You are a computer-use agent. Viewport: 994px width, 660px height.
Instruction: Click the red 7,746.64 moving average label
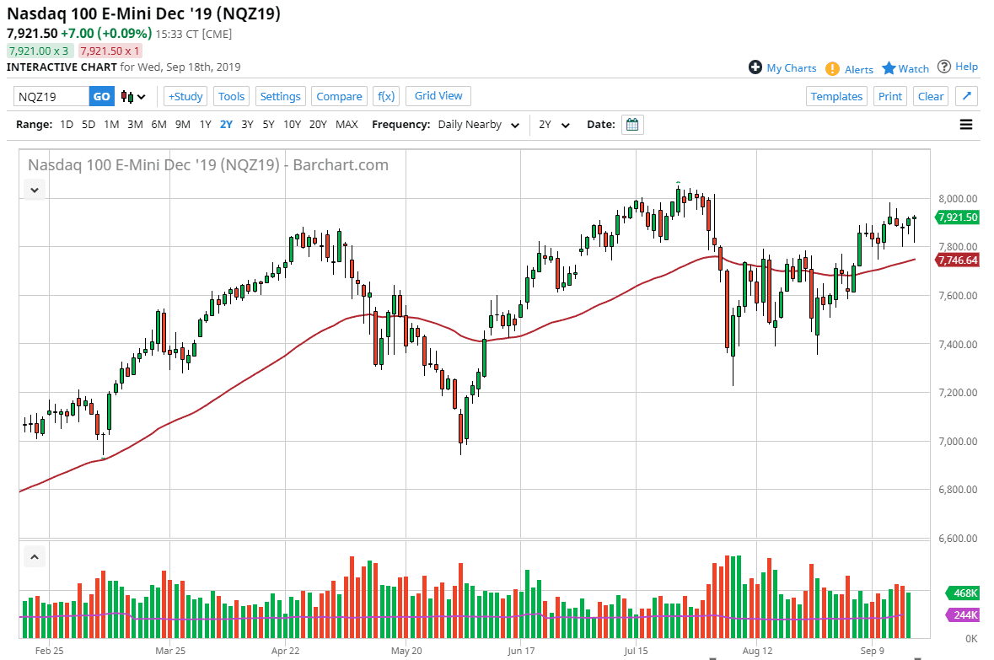coord(957,260)
